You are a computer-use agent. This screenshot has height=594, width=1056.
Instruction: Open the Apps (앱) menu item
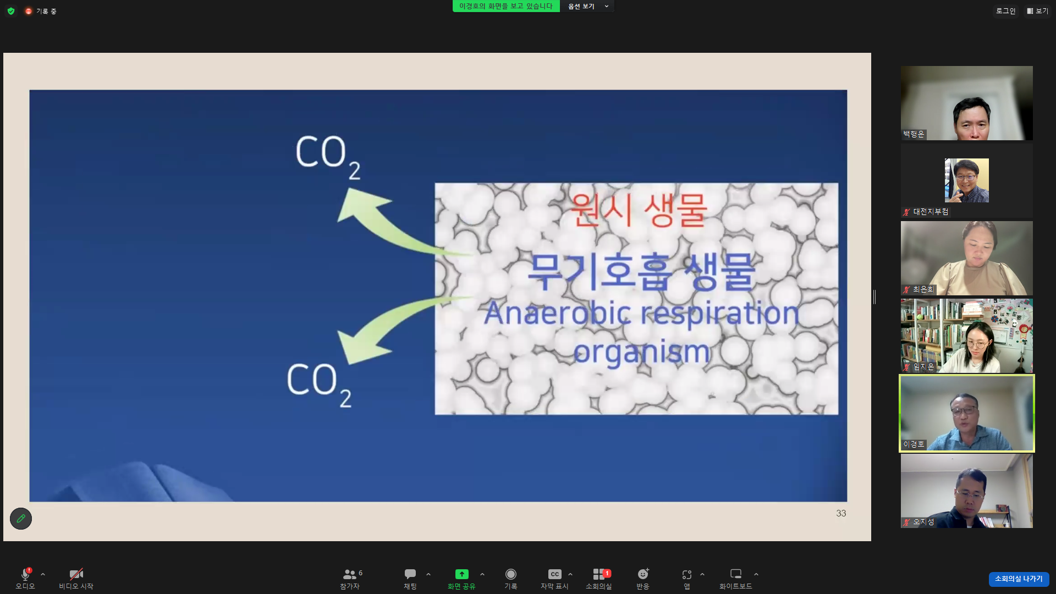(686, 574)
